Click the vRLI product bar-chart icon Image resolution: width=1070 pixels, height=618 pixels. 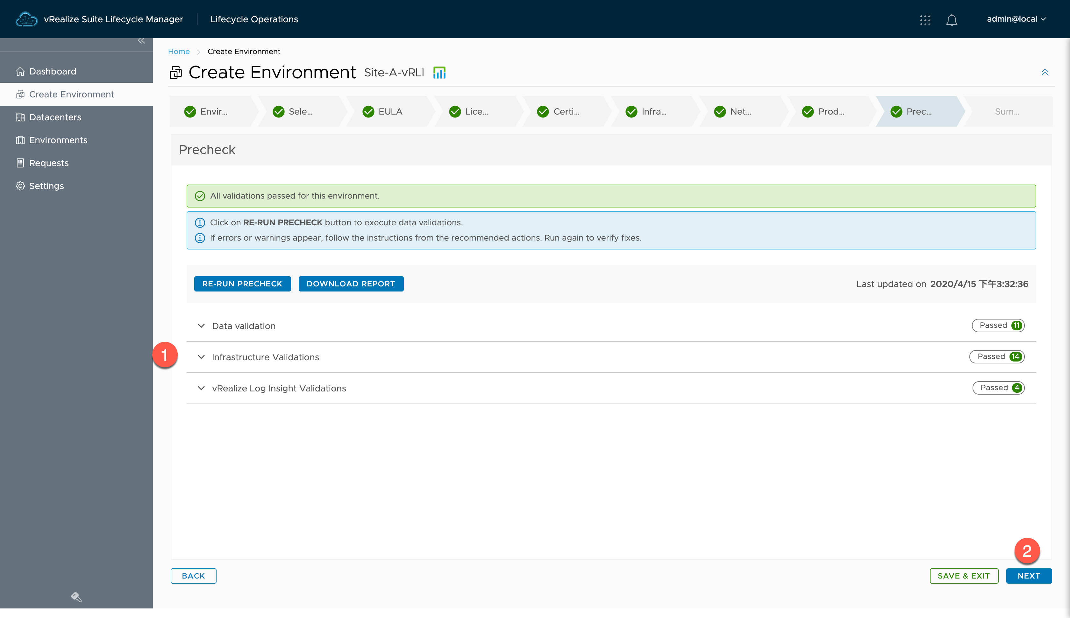439,73
